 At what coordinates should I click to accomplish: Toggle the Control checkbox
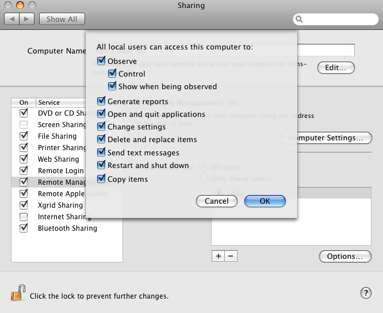click(112, 73)
